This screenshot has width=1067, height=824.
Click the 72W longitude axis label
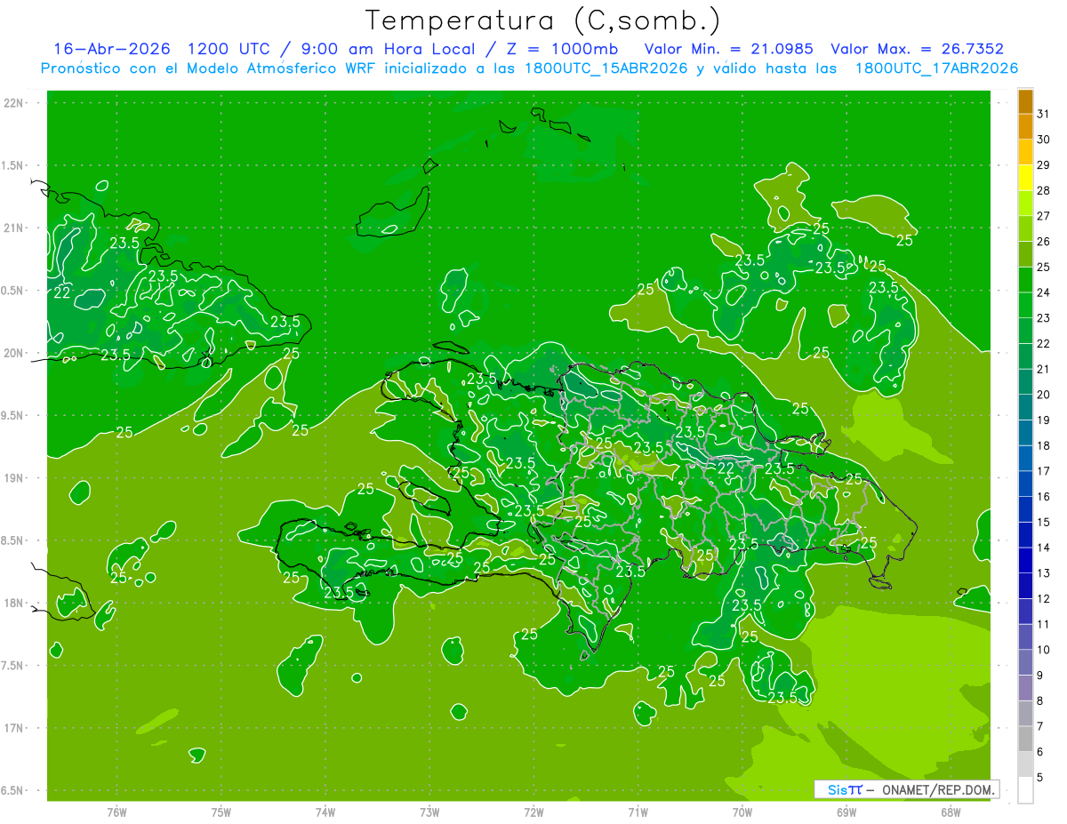pos(533,812)
